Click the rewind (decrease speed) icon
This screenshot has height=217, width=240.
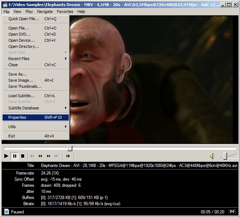coord(40,156)
